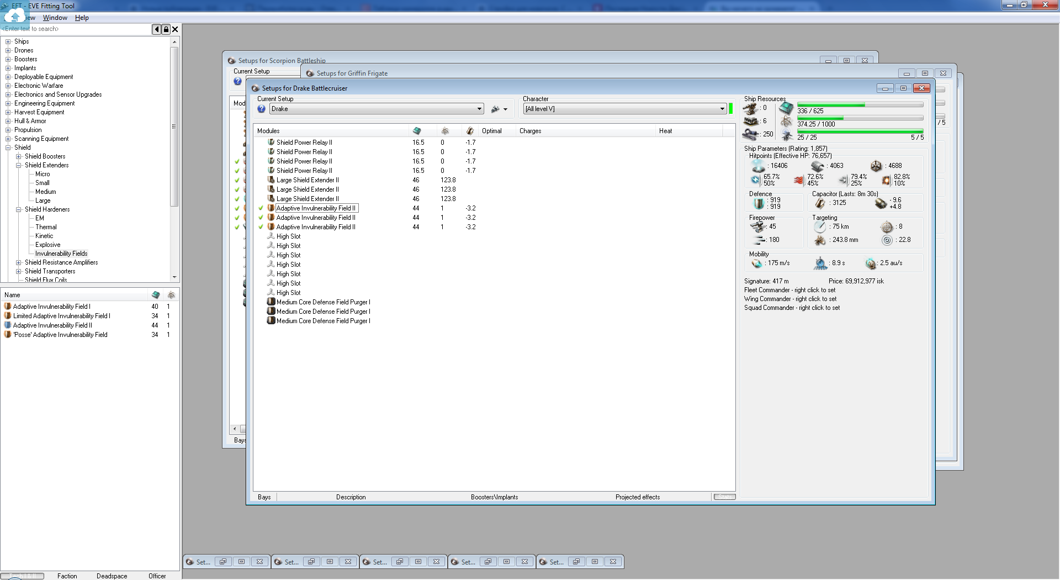Click the CPU usage bar 336 / 625
Screen dimensions: 1060x580
tap(860, 105)
